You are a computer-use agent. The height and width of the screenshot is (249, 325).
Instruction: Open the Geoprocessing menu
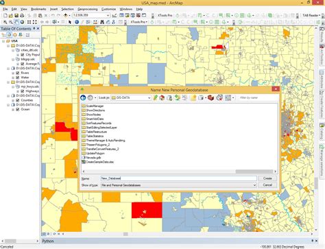[x=88, y=9]
